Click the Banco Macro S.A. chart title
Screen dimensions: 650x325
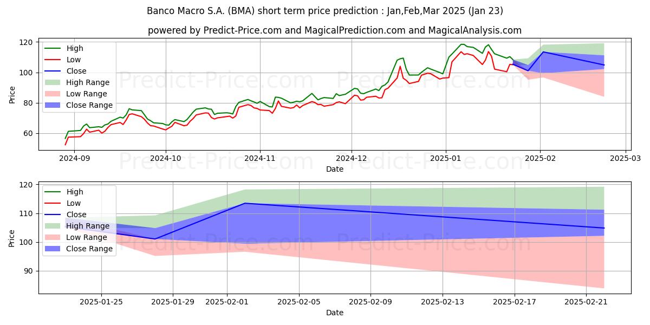(325, 11)
